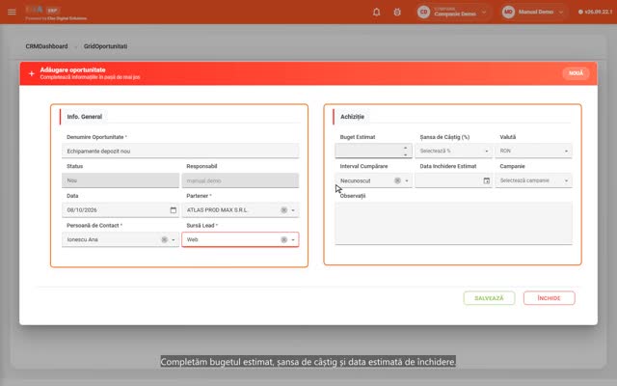
Task: Open the calendar picker for Data
Action: tap(174, 210)
